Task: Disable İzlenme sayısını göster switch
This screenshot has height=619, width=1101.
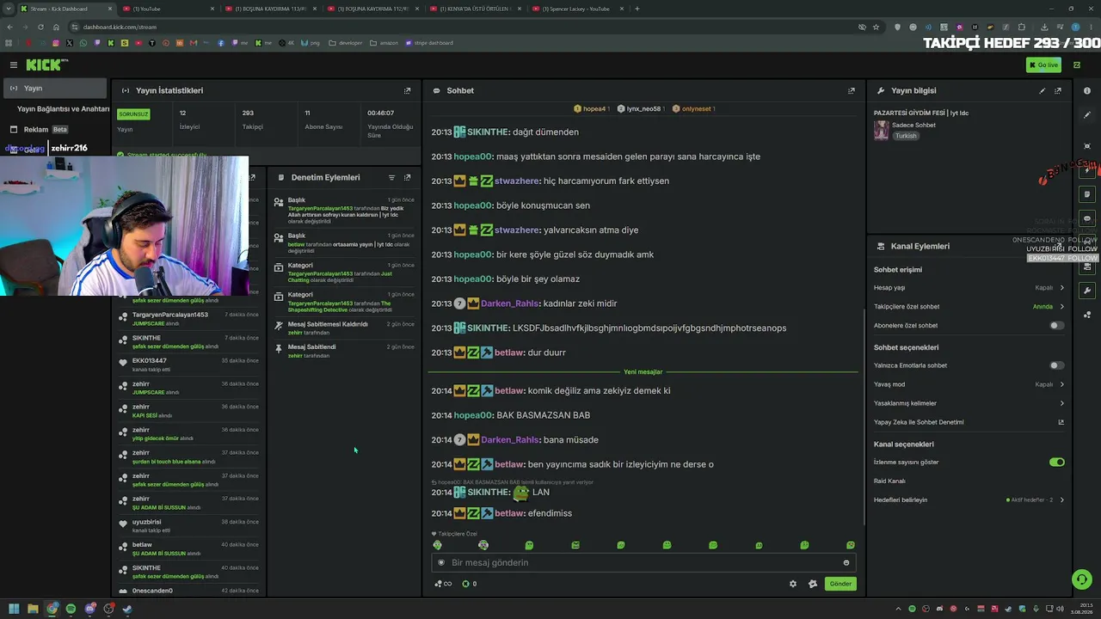Action: [x=1056, y=462]
